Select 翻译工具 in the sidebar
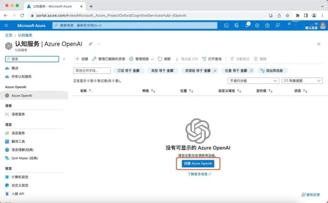The height and width of the screenshot is (203, 328). (x=18, y=141)
